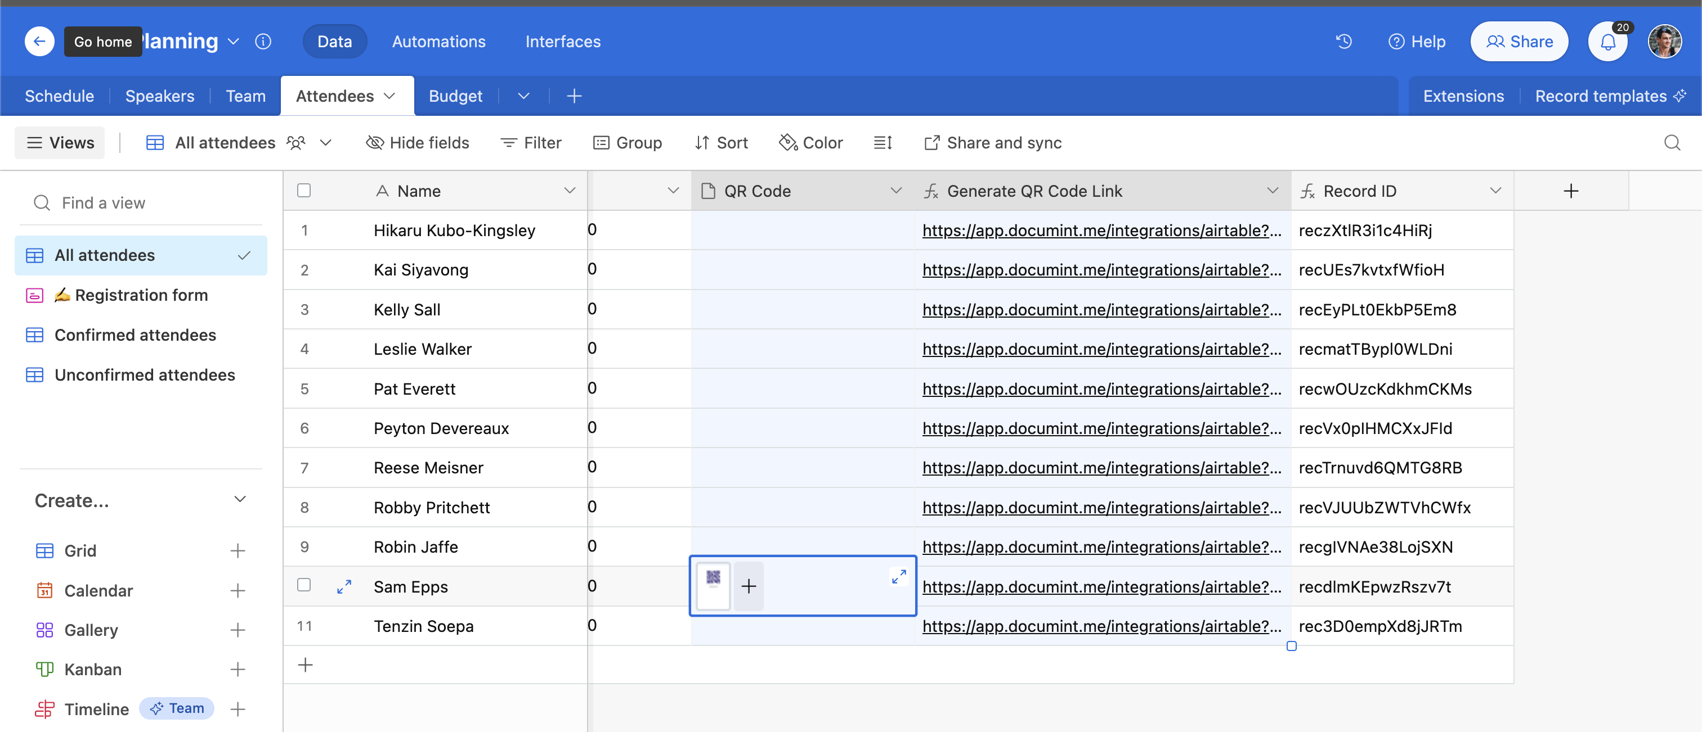
Task: Open Automations tab
Action: (x=438, y=42)
